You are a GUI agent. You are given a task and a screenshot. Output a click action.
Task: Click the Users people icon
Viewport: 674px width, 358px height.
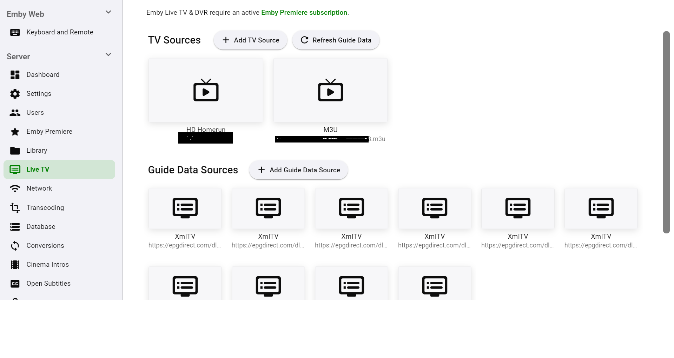[15, 113]
